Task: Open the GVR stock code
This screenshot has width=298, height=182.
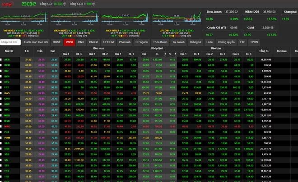Action: coord(7,99)
